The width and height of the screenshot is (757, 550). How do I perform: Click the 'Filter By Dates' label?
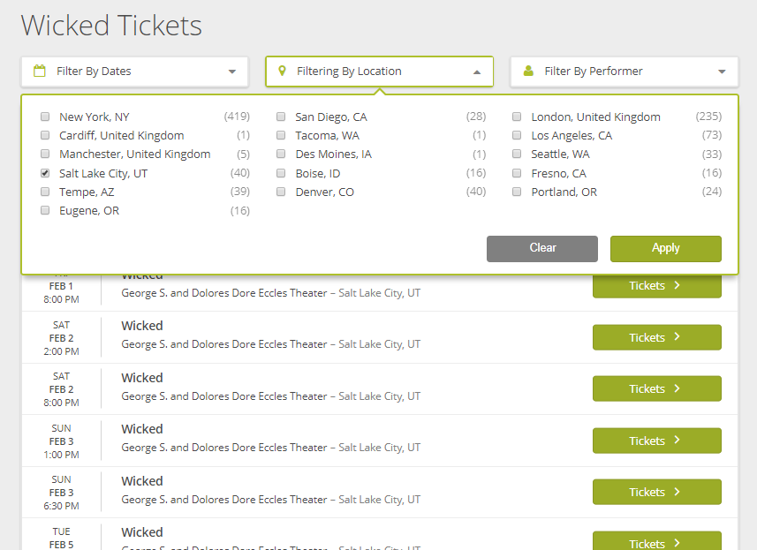coord(94,71)
